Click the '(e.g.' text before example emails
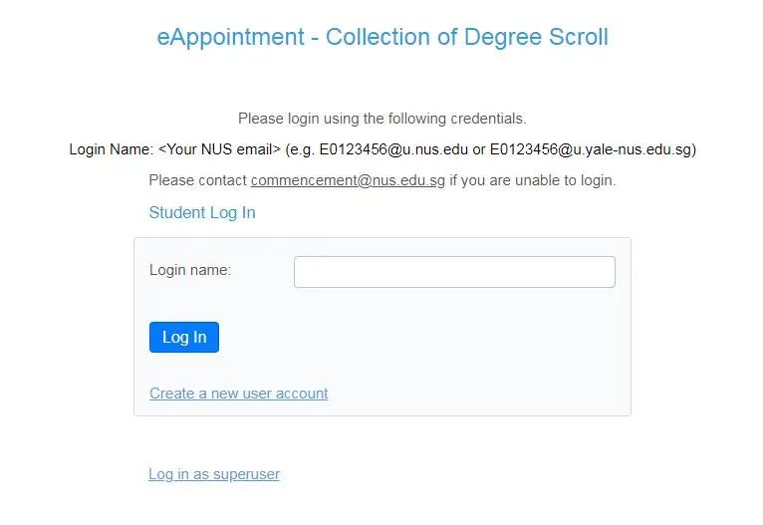763x525 pixels. click(x=300, y=149)
